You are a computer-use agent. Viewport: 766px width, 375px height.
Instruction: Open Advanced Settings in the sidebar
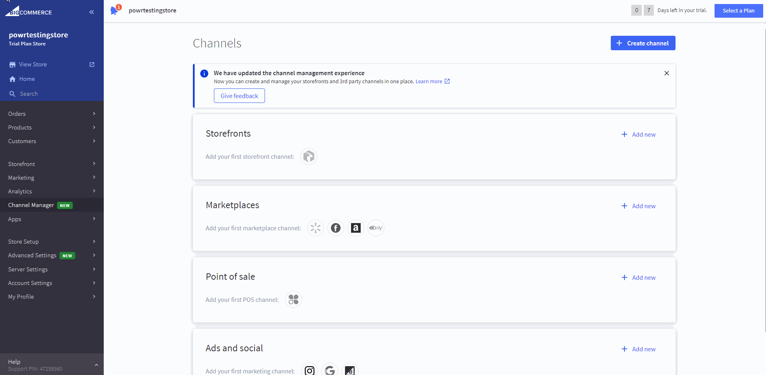coord(52,255)
